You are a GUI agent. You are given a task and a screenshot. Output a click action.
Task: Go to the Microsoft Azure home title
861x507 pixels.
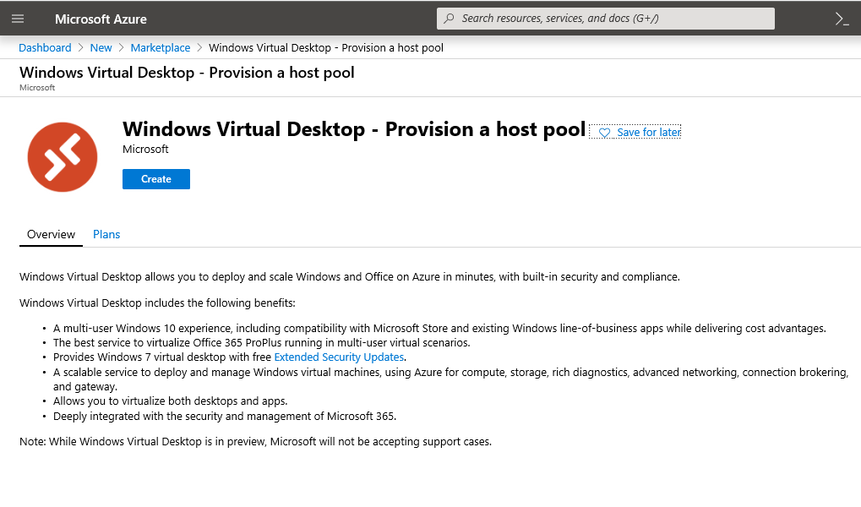click(x=101, y=19)
